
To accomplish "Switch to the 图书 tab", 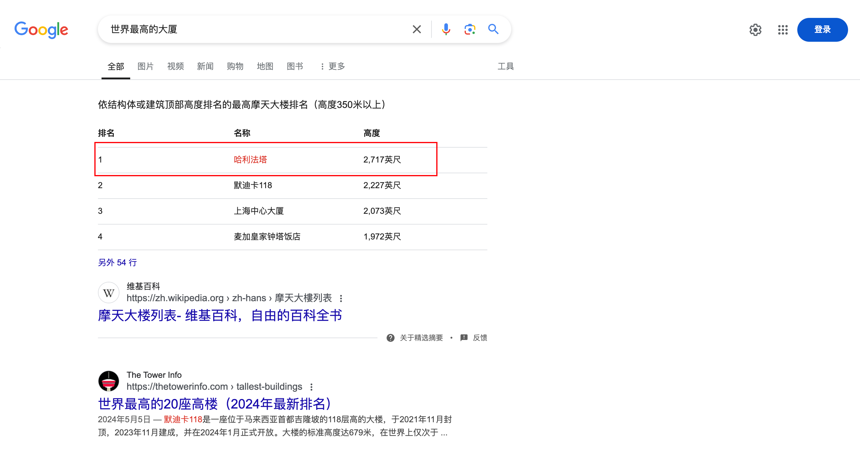I will pyautogui.click(x=295, y=66).
